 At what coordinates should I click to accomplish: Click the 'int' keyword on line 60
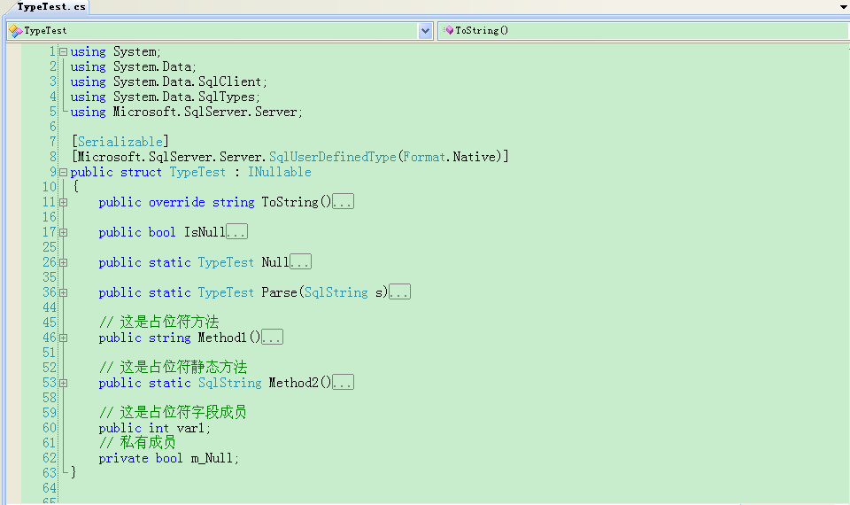(x=158, y=429)
